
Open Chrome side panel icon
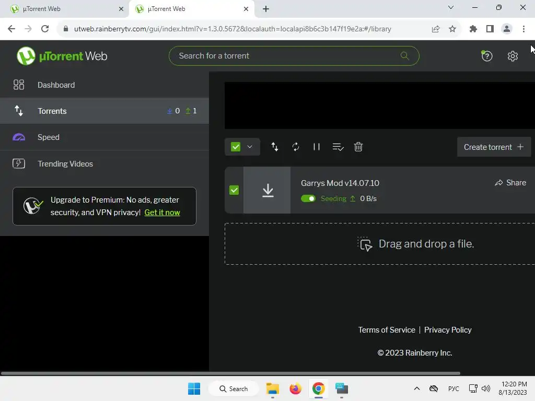coord(490,29)
